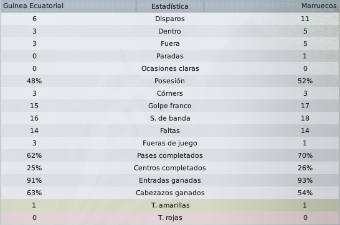Select the Fueras de juego row
The height and width of the screenshot is (225, 340).
click(x=170, y=143)
